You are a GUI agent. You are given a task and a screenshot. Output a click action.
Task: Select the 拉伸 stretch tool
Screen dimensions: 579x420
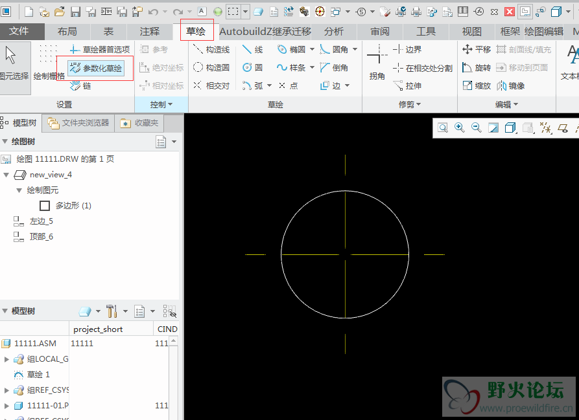click(x=407, y=85)
